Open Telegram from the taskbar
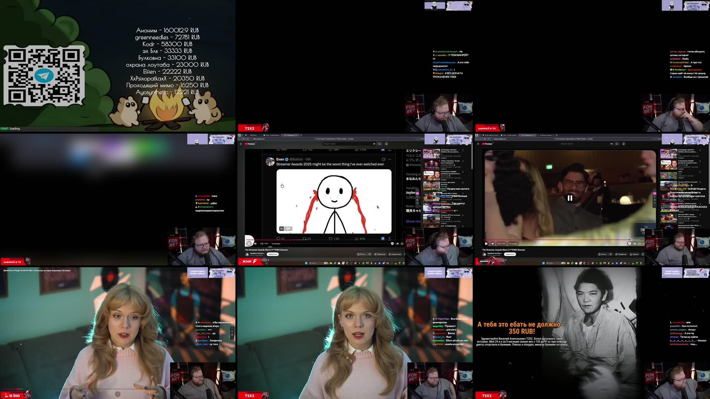This screenshot has width=710, height=399. [376, 262]
